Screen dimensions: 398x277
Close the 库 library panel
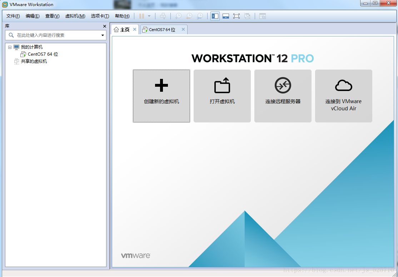point(105,26)
